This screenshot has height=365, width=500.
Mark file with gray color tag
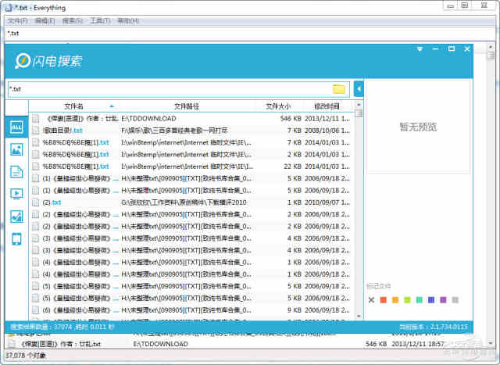tap(455, 300)
